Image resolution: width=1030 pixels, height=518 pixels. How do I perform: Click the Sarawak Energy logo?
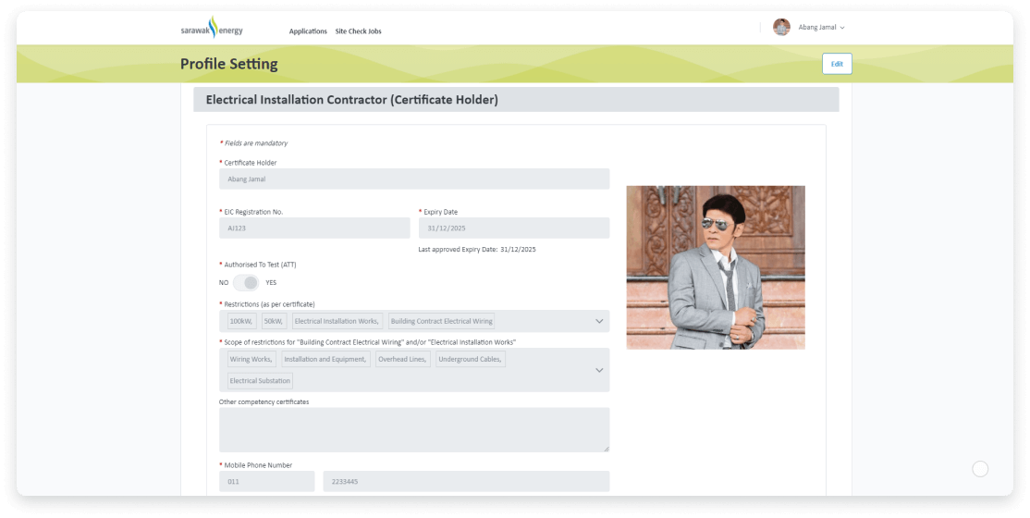pos(212,28)
